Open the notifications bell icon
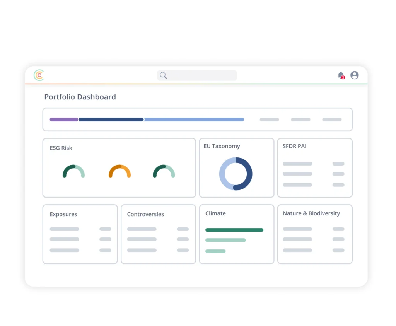The width and height of the screenshot is (396, 326). click(x=341, y=75)
